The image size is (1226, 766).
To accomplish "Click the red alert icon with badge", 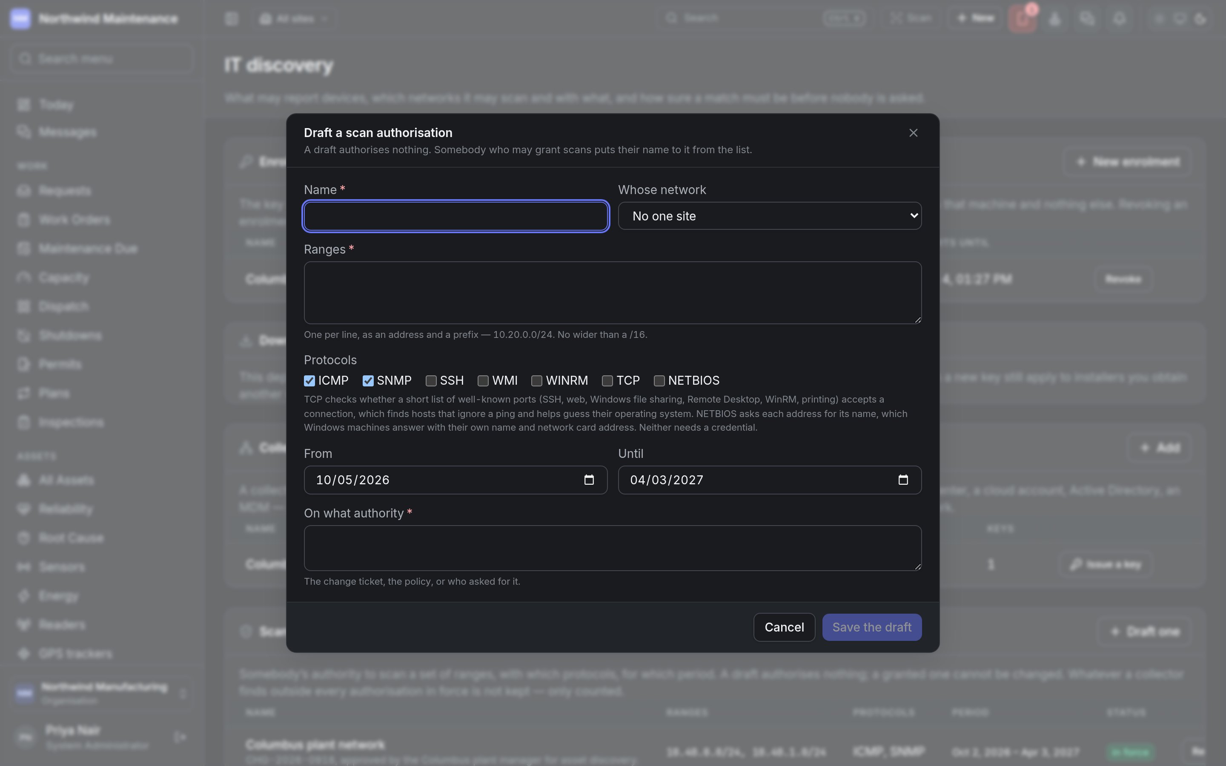I will pos(1022,19).
